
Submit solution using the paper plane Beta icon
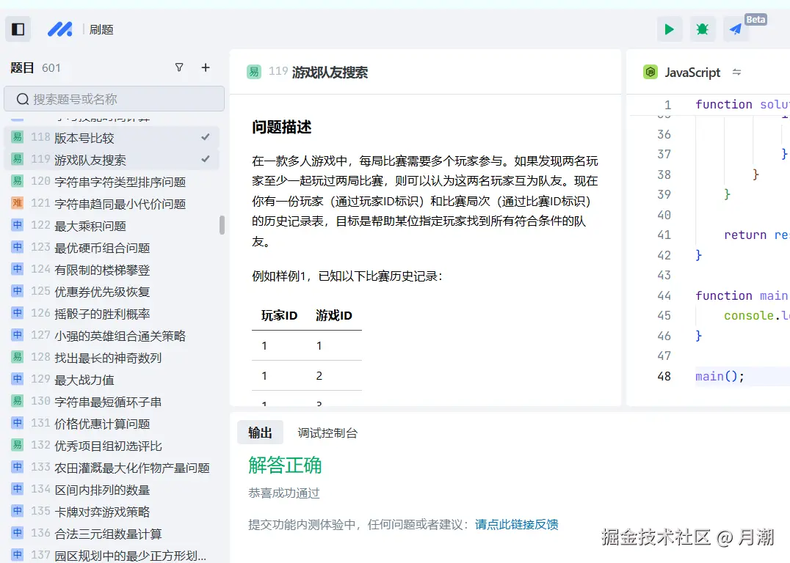[x=735, y=29]
